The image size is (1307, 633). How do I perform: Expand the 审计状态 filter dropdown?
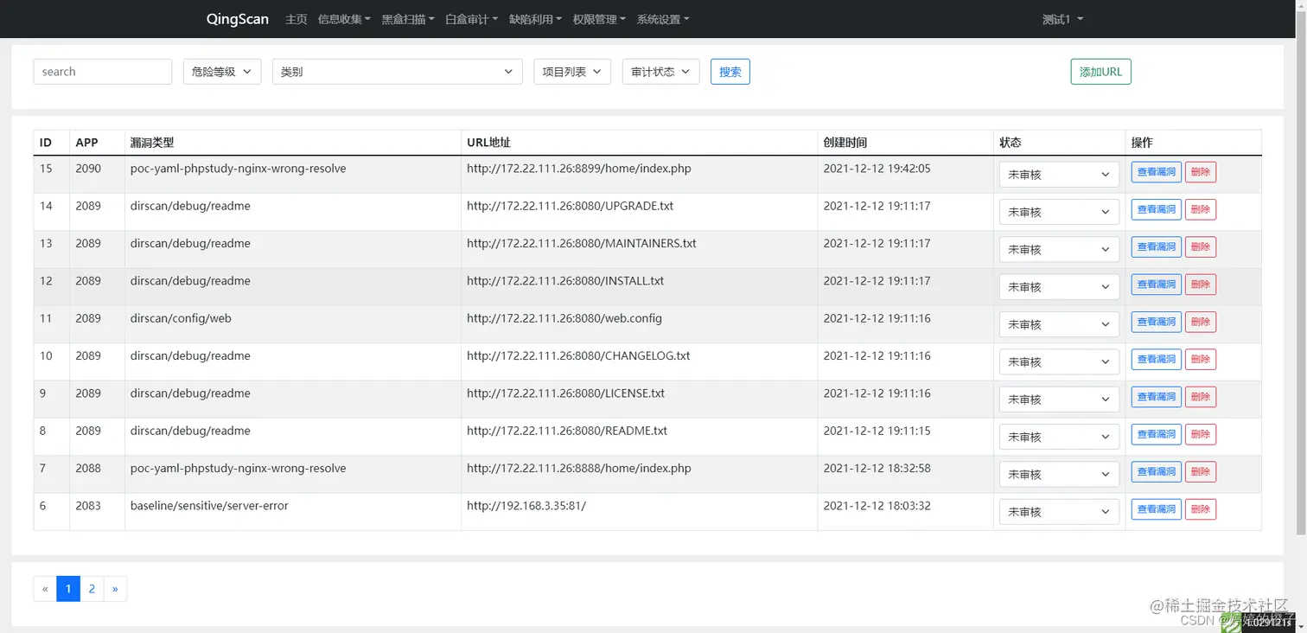click(x=661, y=72)
